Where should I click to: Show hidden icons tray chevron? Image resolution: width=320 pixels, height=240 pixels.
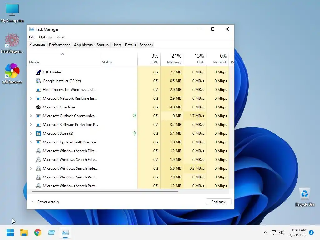[266, 232]
